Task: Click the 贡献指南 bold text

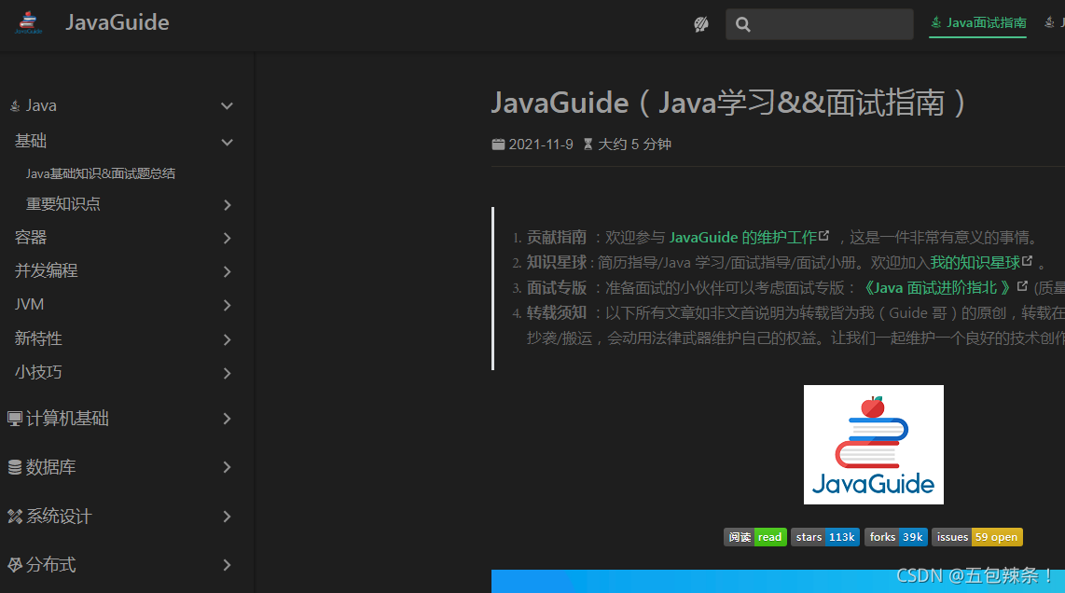Action: pos(556,237)
